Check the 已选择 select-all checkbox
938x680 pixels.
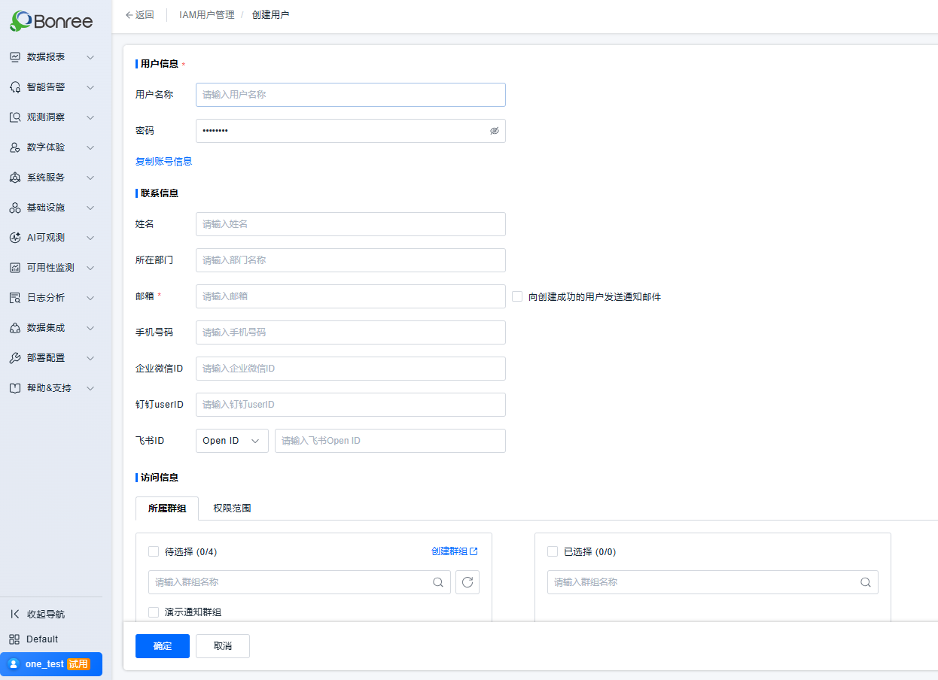553,551
